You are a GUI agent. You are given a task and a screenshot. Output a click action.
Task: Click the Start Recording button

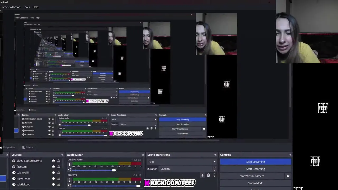pyautogui.click(x=255, y=169)
